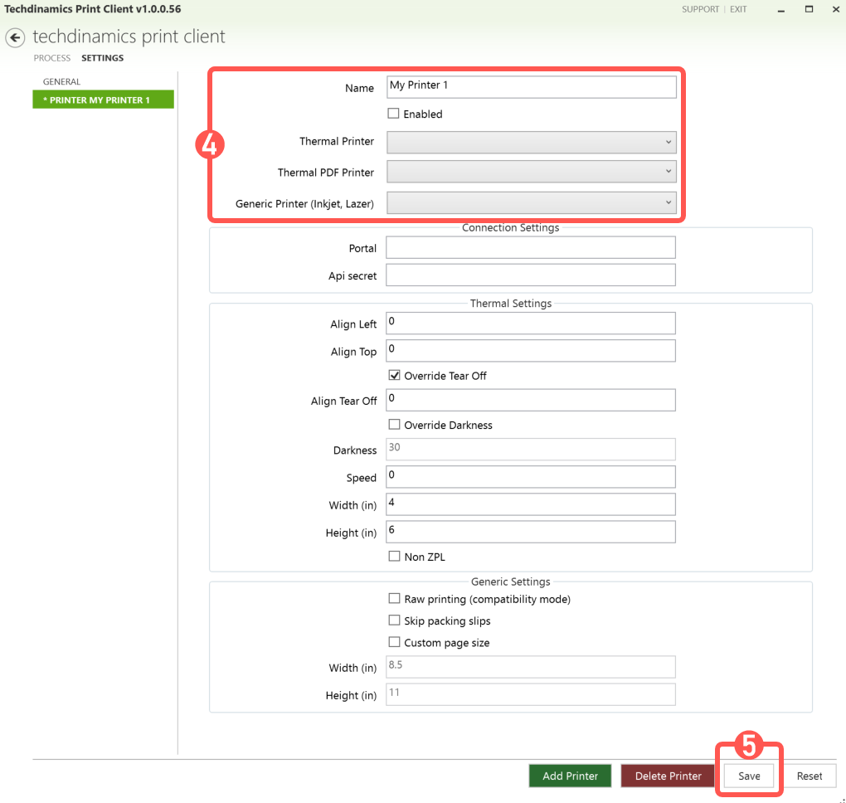
Task: Edit the Align Top value
Action: 530,351
